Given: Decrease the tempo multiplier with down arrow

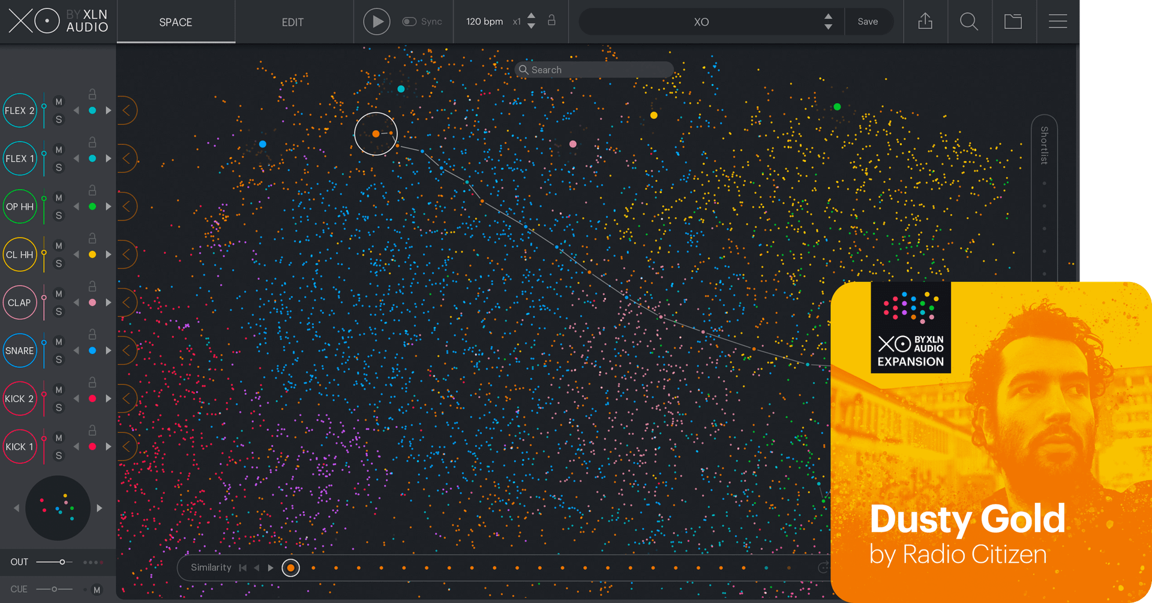Looking at the screenshot, I should click(x=531, y=26).
